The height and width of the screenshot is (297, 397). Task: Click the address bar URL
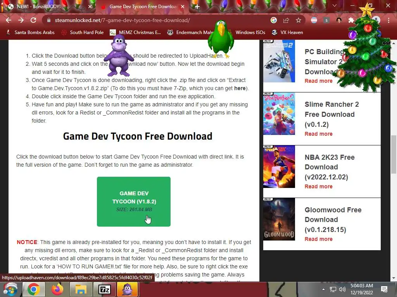tap(122, 20)
